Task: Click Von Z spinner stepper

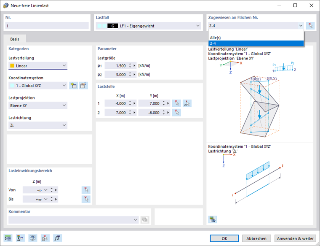Action: (52, 190)
